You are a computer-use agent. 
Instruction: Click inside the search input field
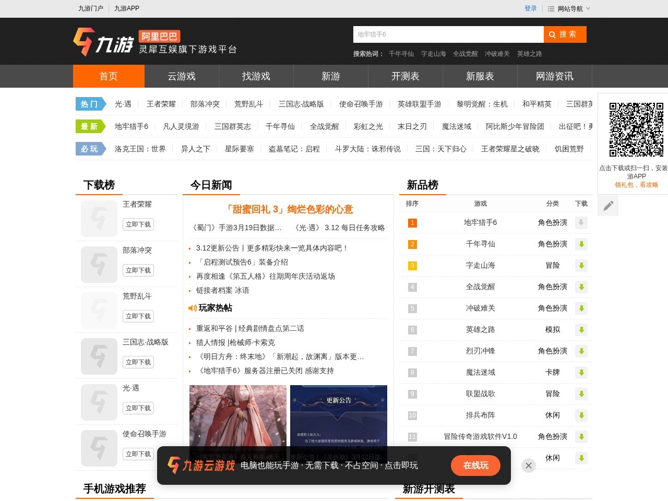coord(448,34)
